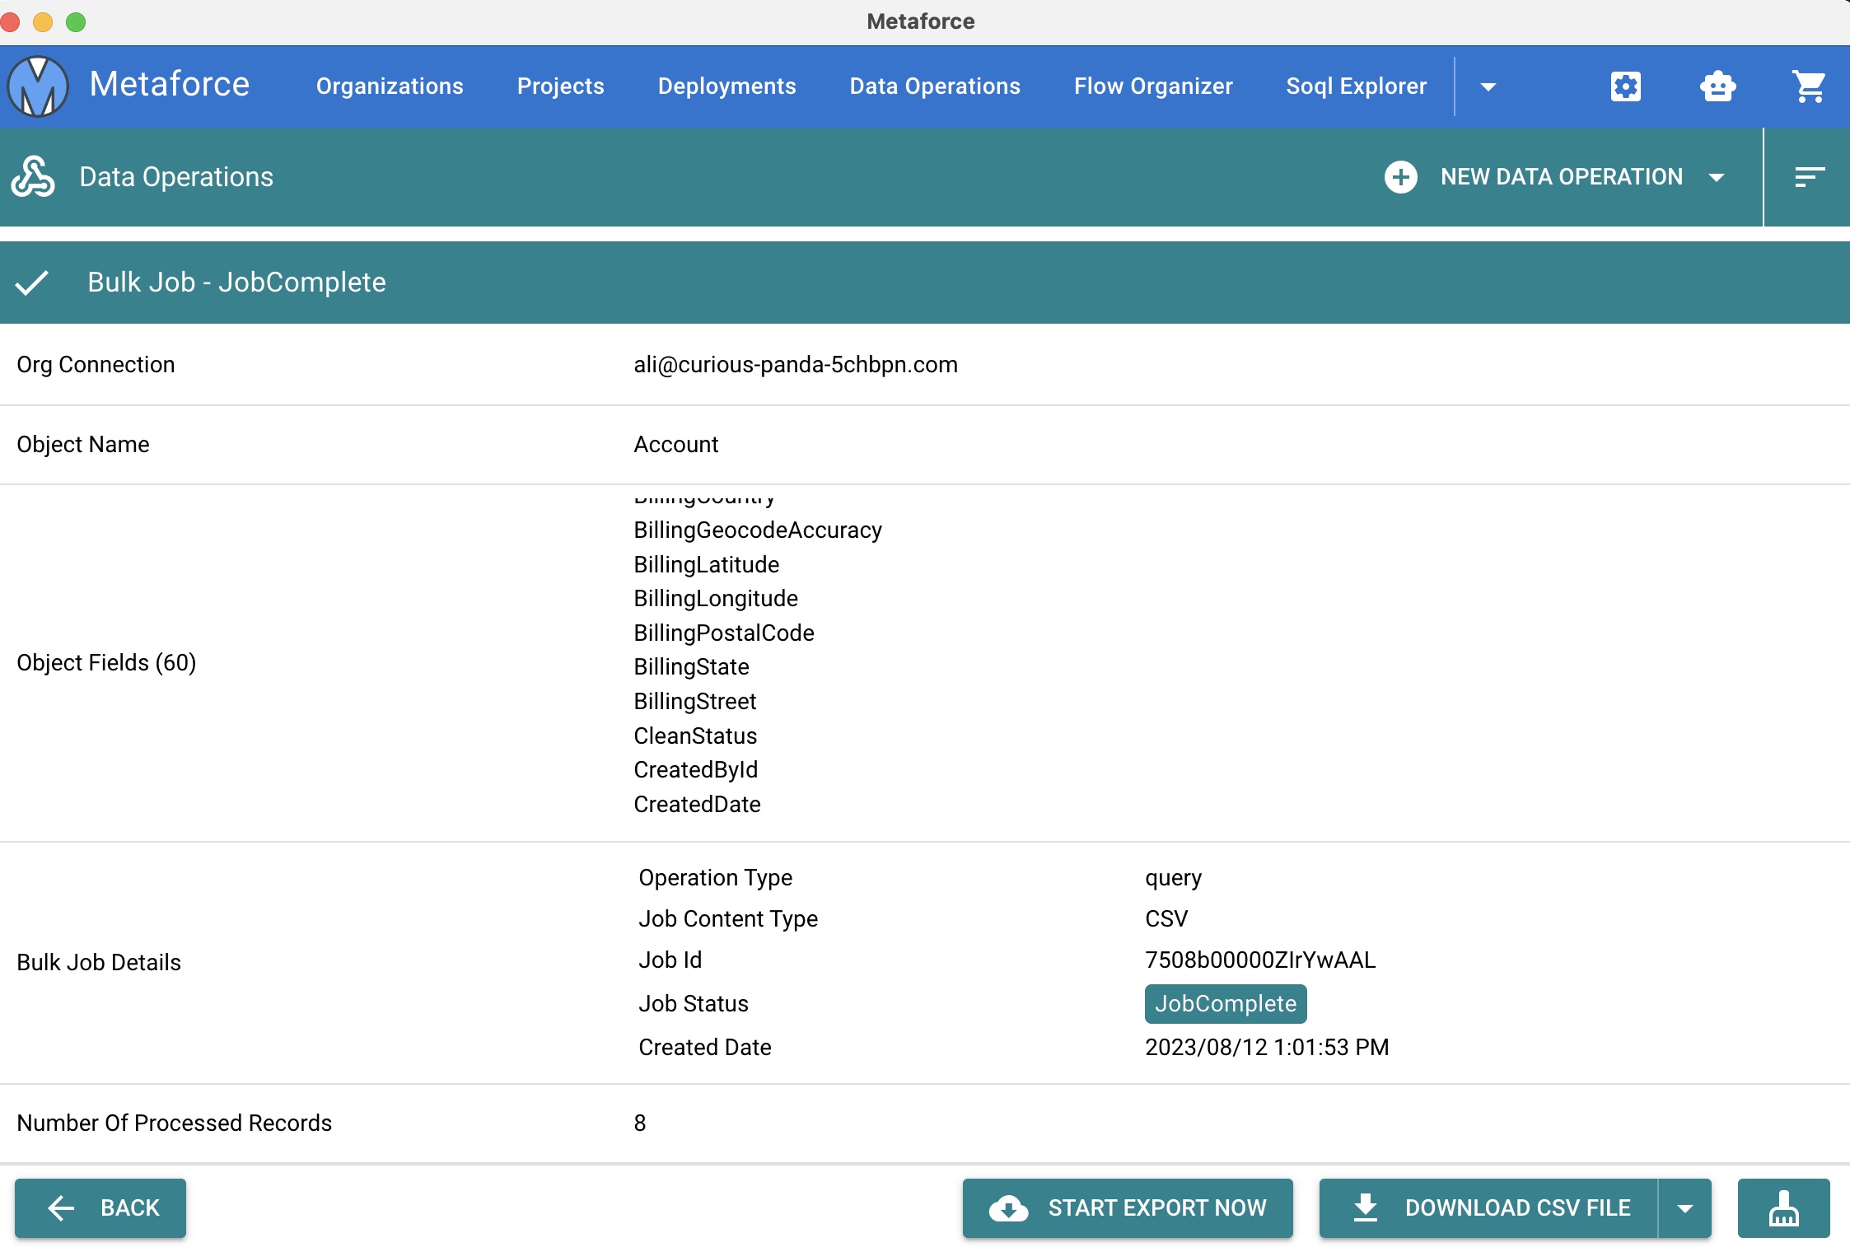Select the BillingLatitude field

pyautogui.click(x=706, y=565)
